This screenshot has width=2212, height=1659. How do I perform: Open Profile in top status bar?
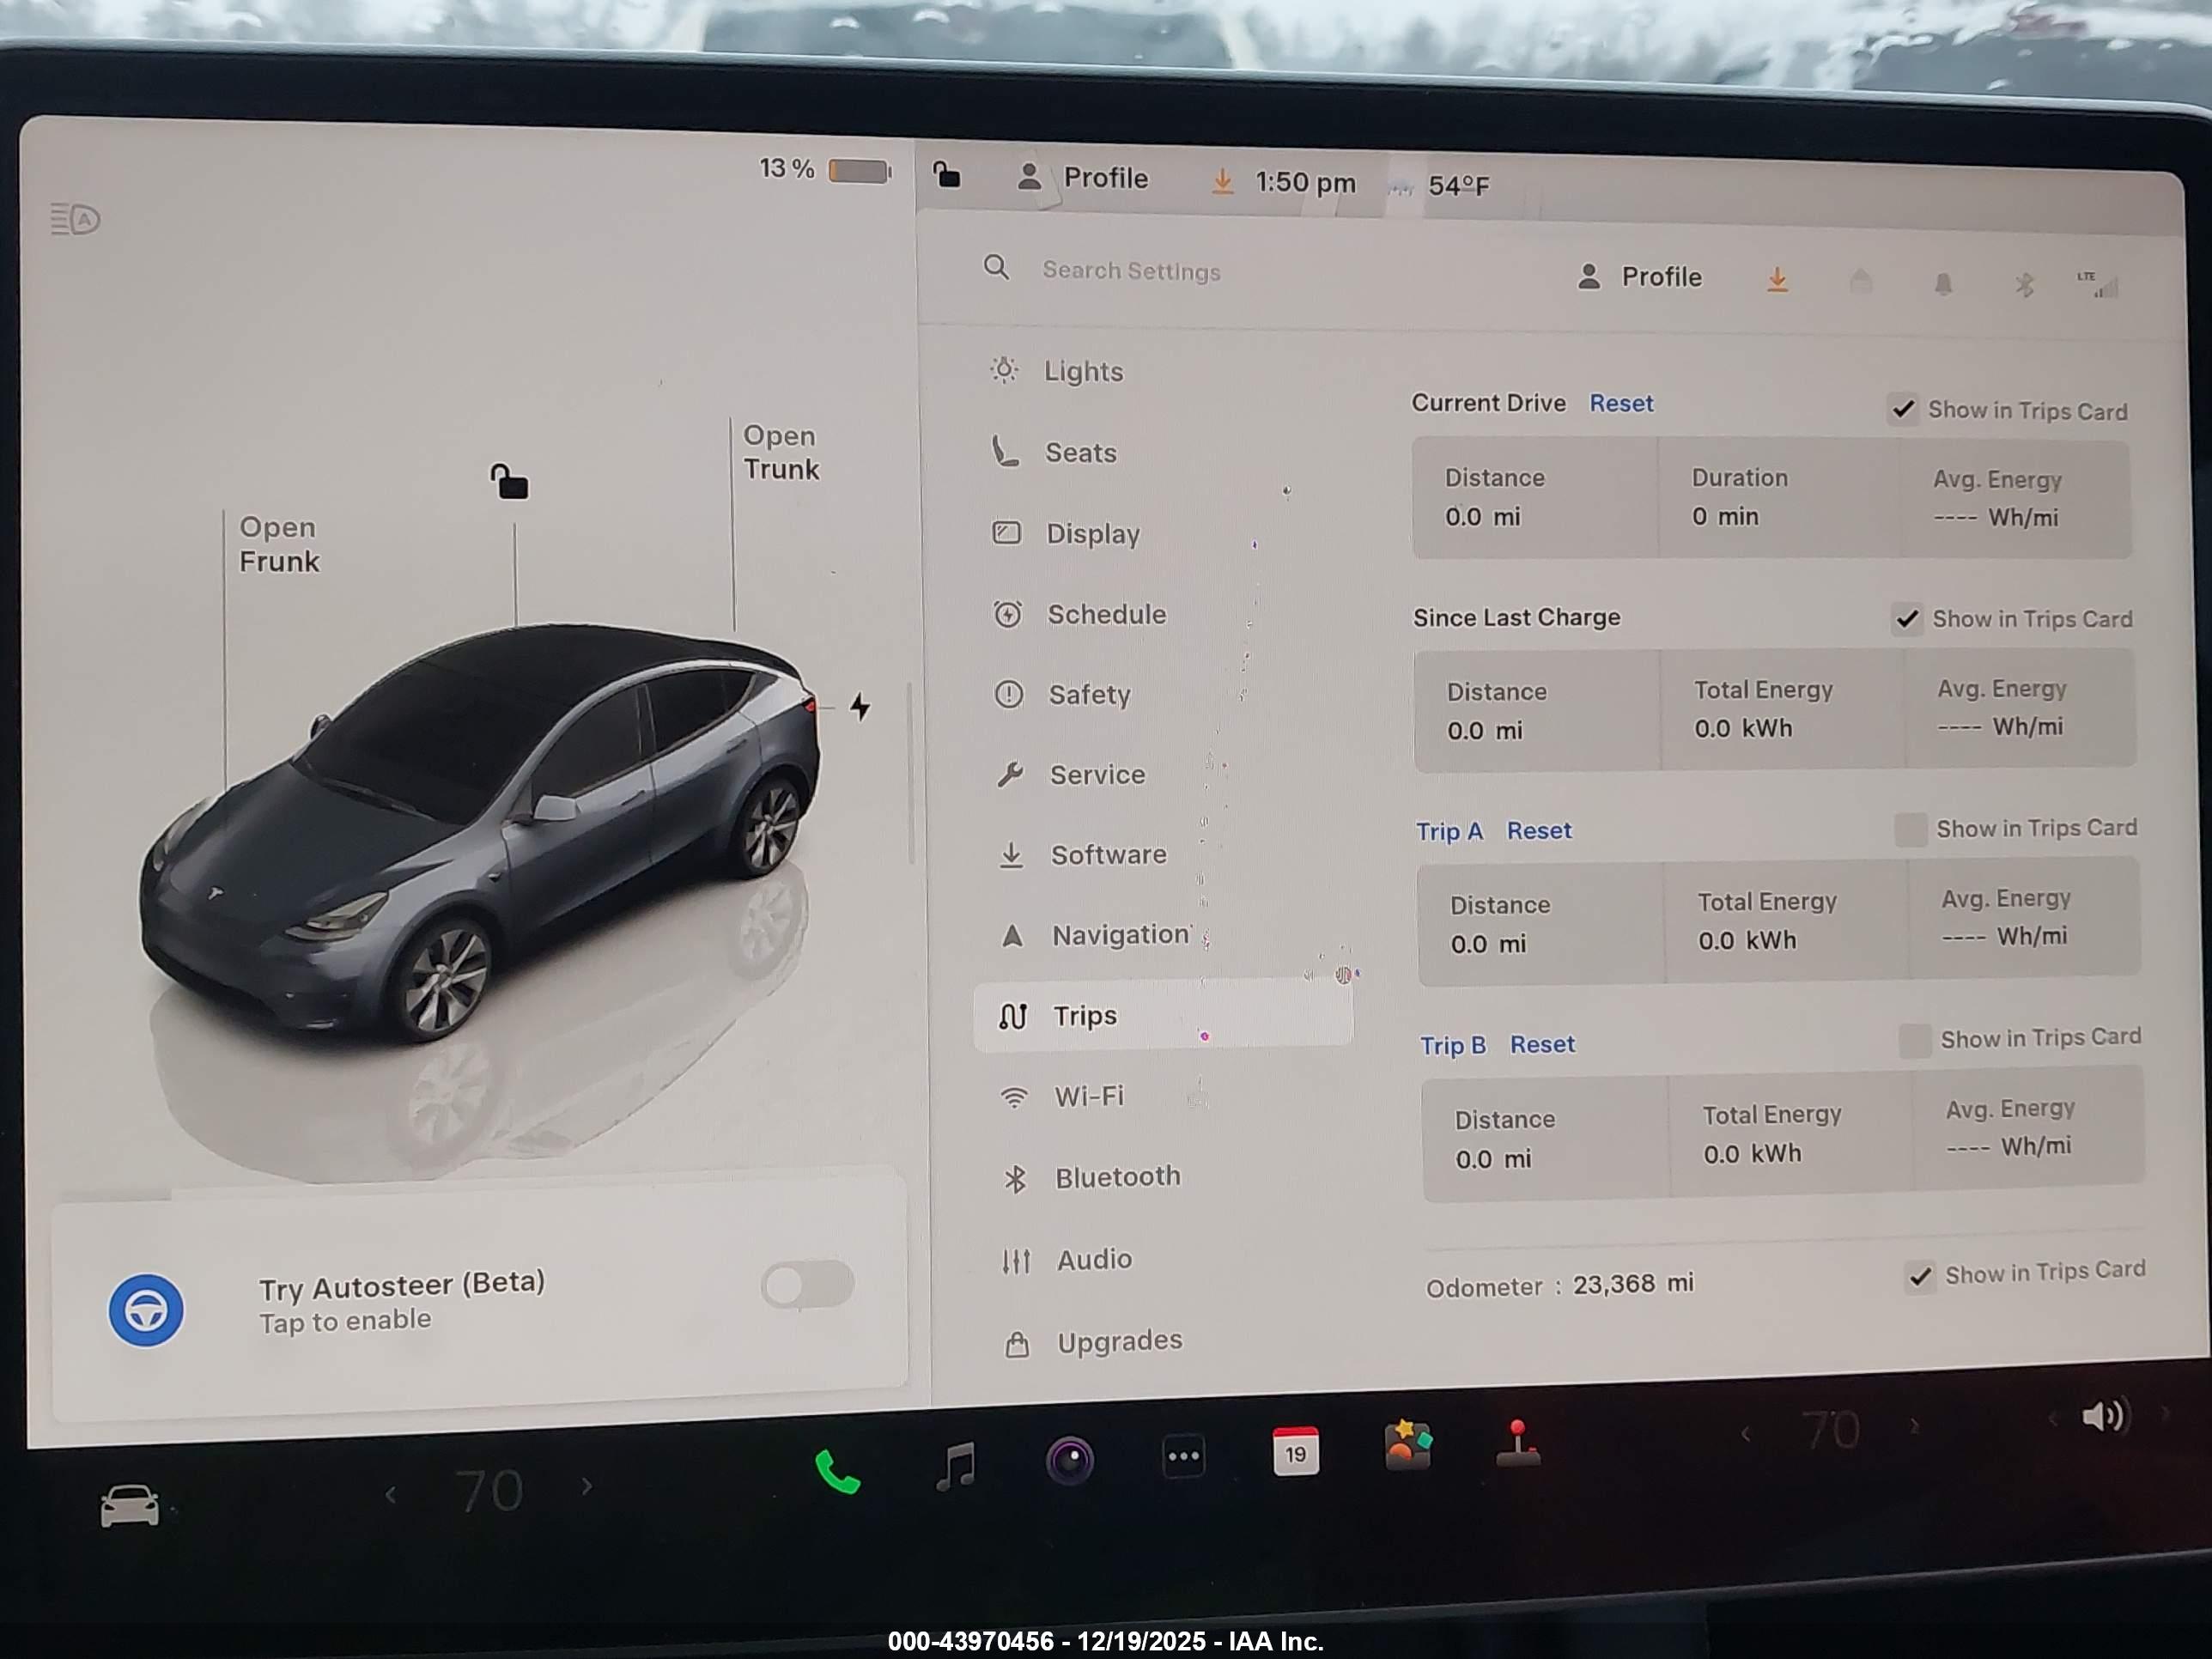(x=1082, y=178)
